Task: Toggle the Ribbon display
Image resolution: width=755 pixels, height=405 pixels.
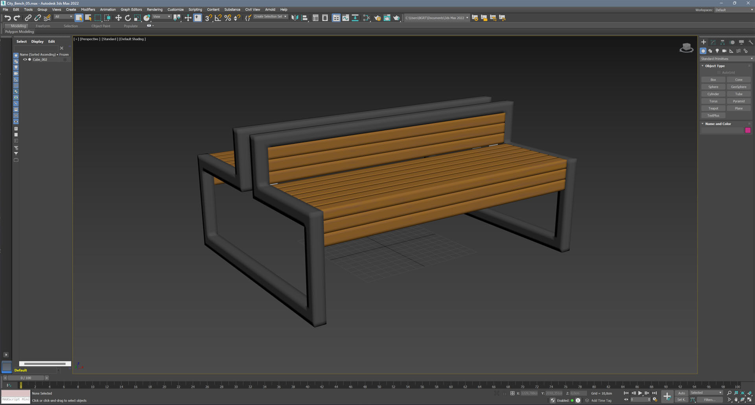Action: click(x=336, y=18)
